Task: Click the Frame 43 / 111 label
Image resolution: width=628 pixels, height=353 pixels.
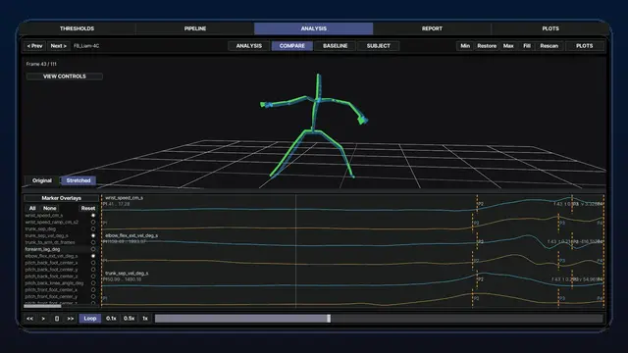Action: pos(41,64)
